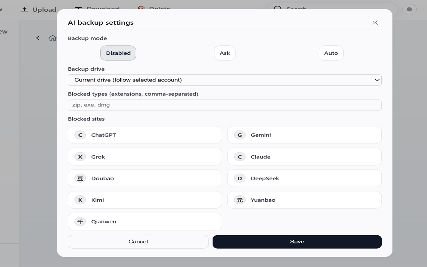Click the "Blocked sites" label
Image resolution: width=427 pixels, height=267 pixels.
(86, 119)
